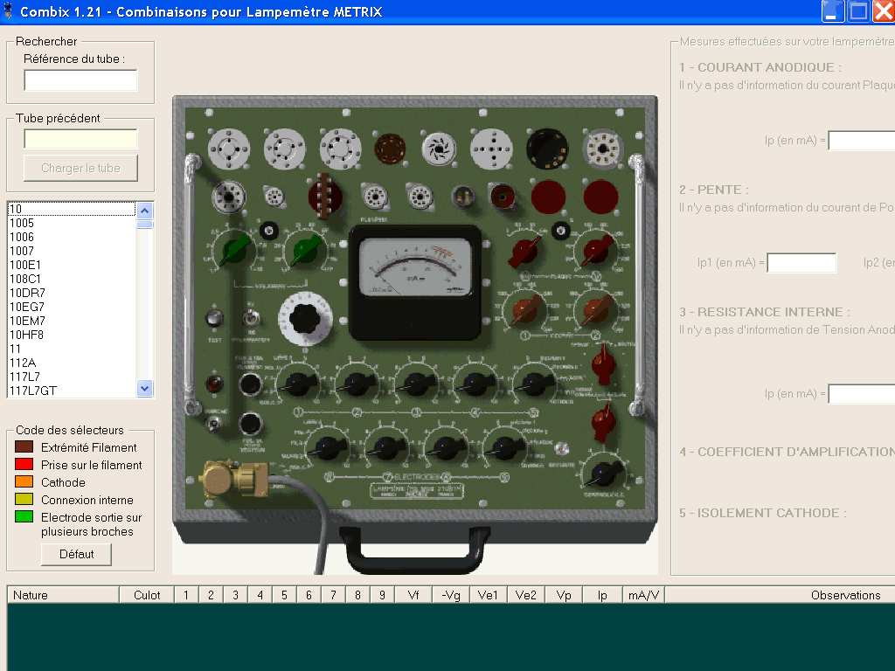Click electrode selector knob number 7

click(x=386, y=448)
